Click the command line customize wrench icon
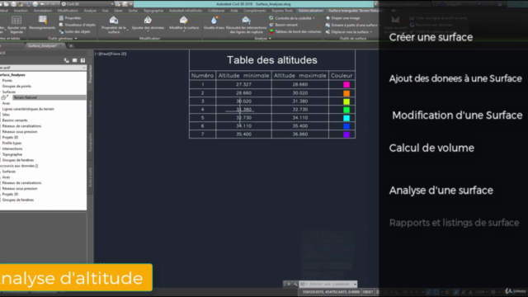Image resolution: width=528 pixels, height=297 pixels. pos(295,284)
